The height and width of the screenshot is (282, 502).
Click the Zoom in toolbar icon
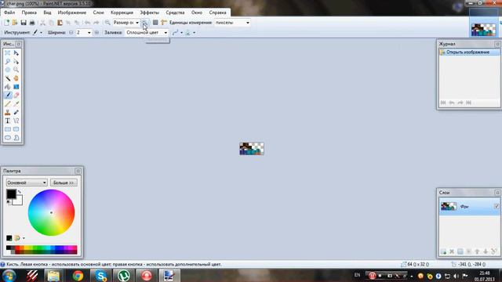pos(144,23)
